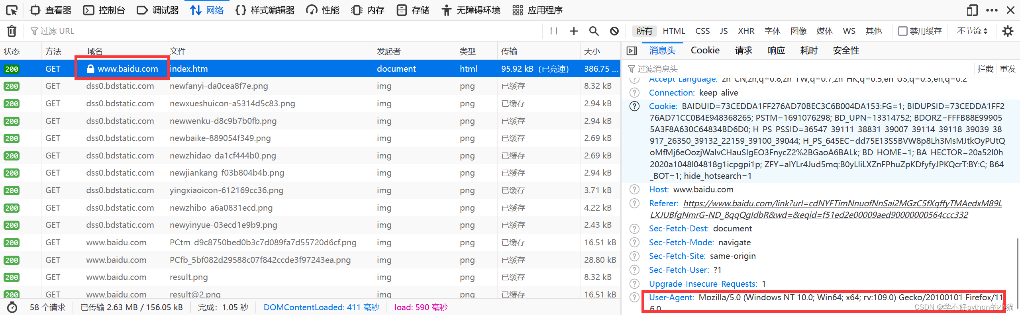Viewport: 1020px width, 315px height.
Task: Sort by the 大小 column header
Action: coord(600,51)
